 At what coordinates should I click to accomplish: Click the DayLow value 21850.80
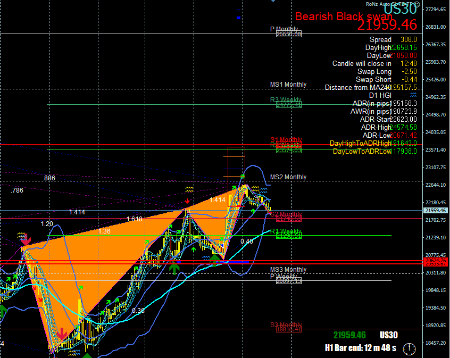(404, 55)
